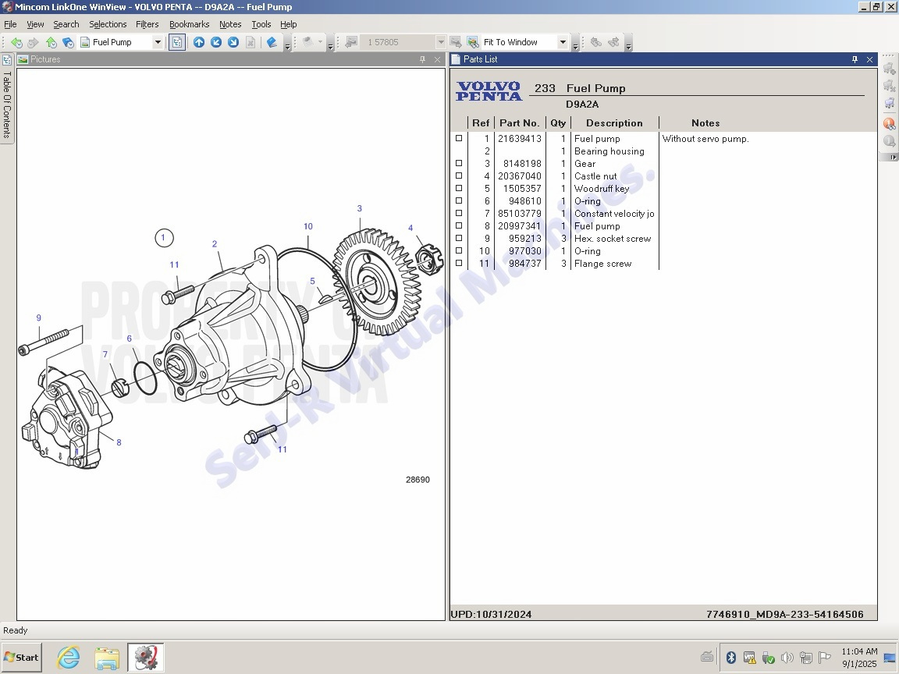Expand the Fit To Window zoom dropdown

coord(562,42)
